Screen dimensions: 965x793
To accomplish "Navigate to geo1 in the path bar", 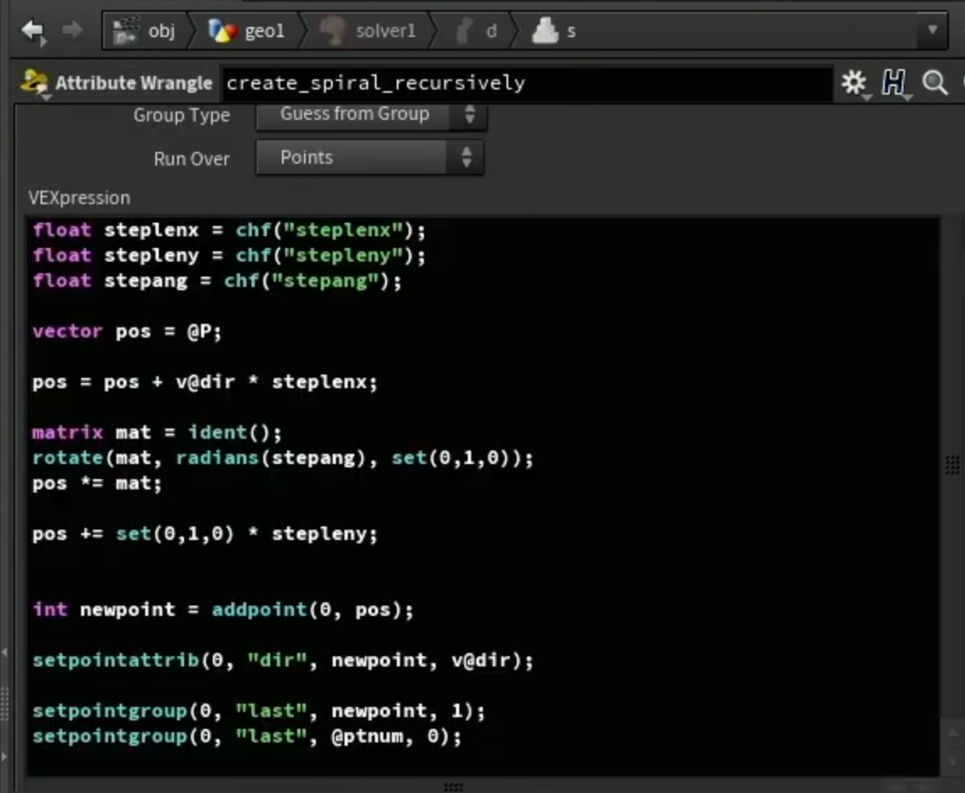I will pos(247,30).
